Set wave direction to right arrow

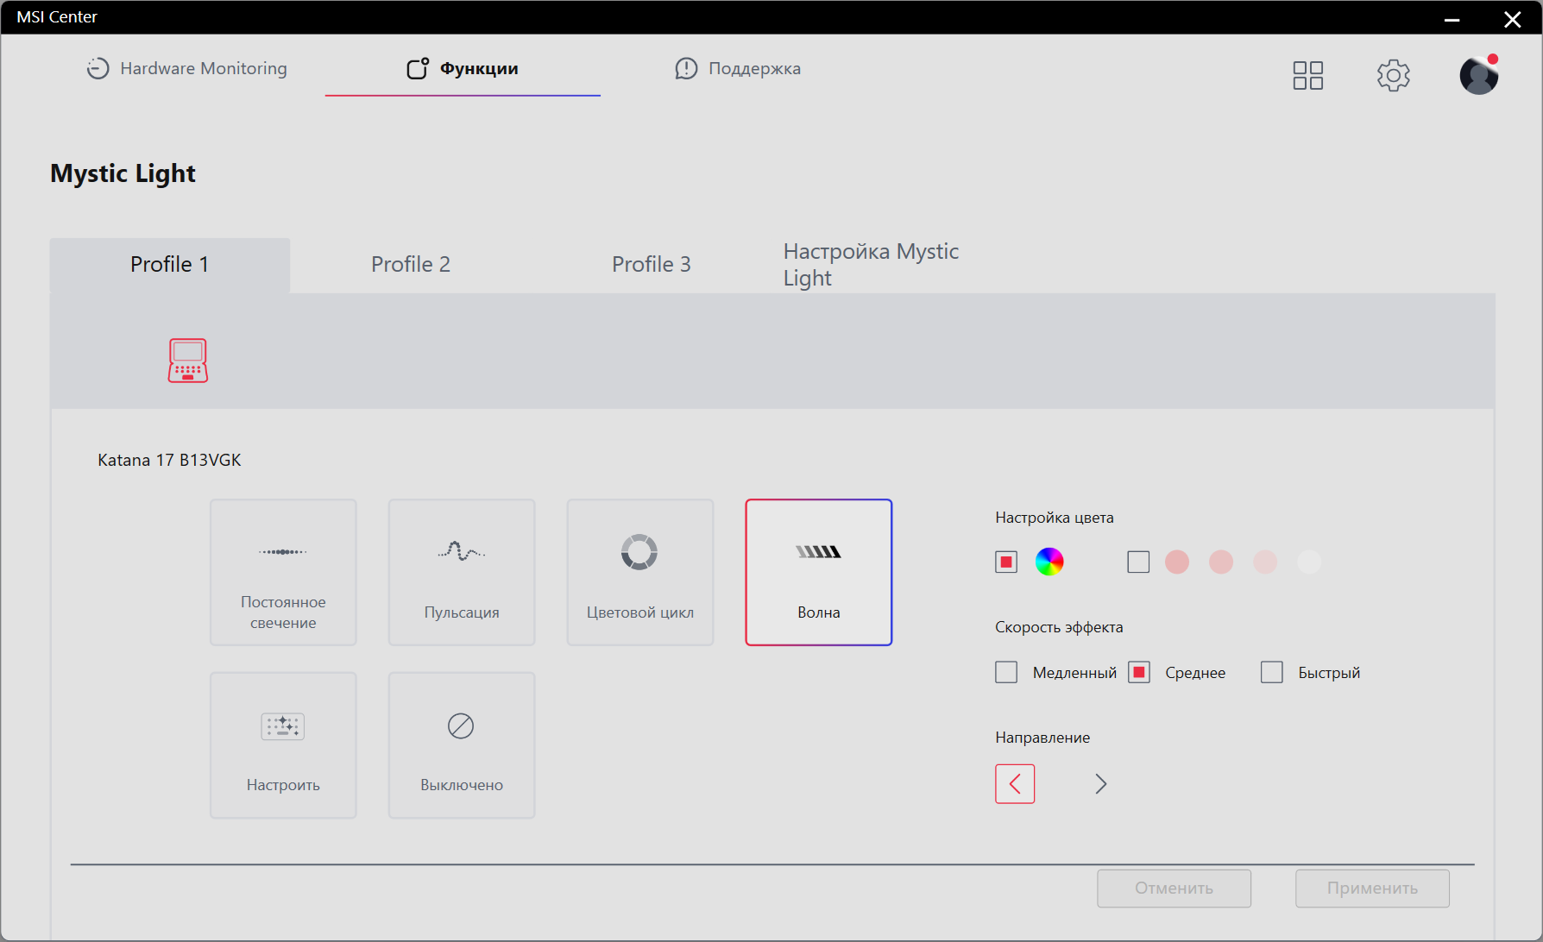[x=1100, y=784]
